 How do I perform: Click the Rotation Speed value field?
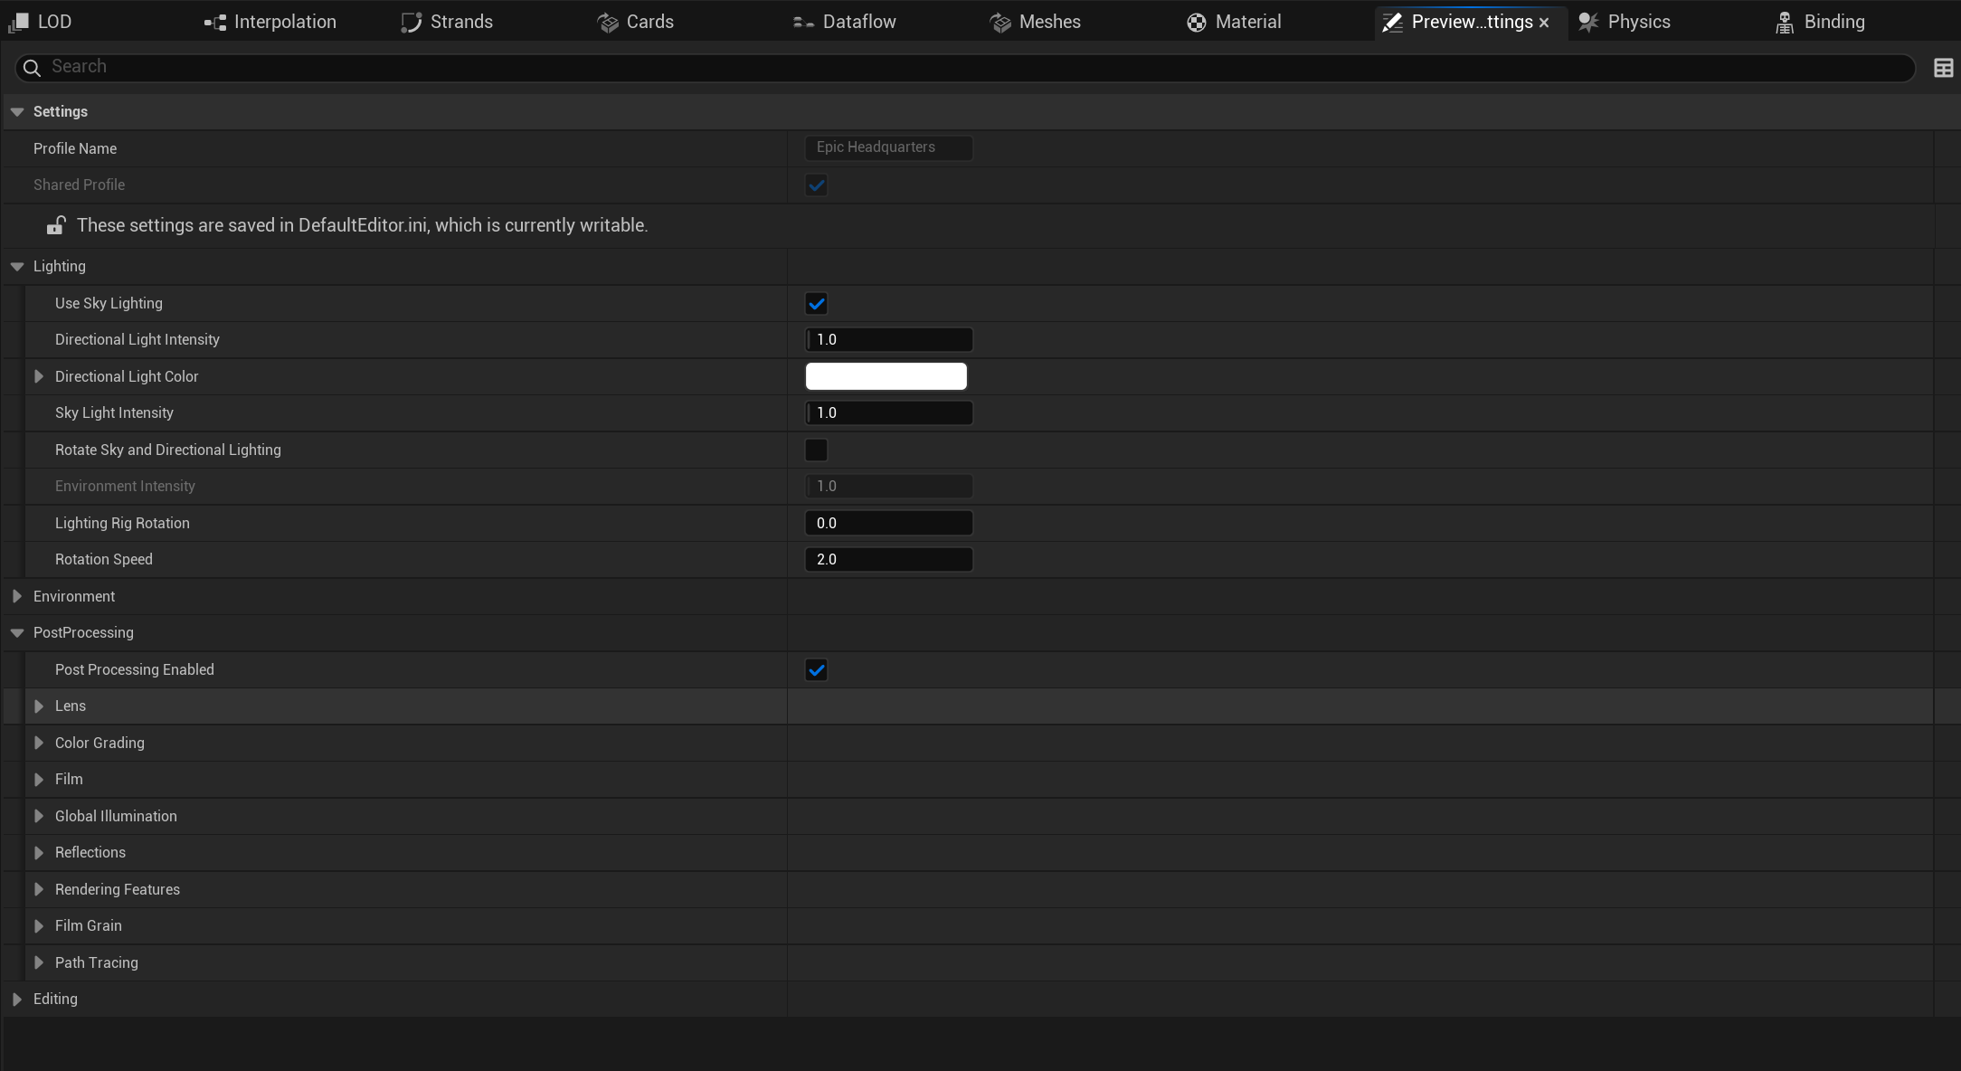pyautogui.click(x=889, y=560)
